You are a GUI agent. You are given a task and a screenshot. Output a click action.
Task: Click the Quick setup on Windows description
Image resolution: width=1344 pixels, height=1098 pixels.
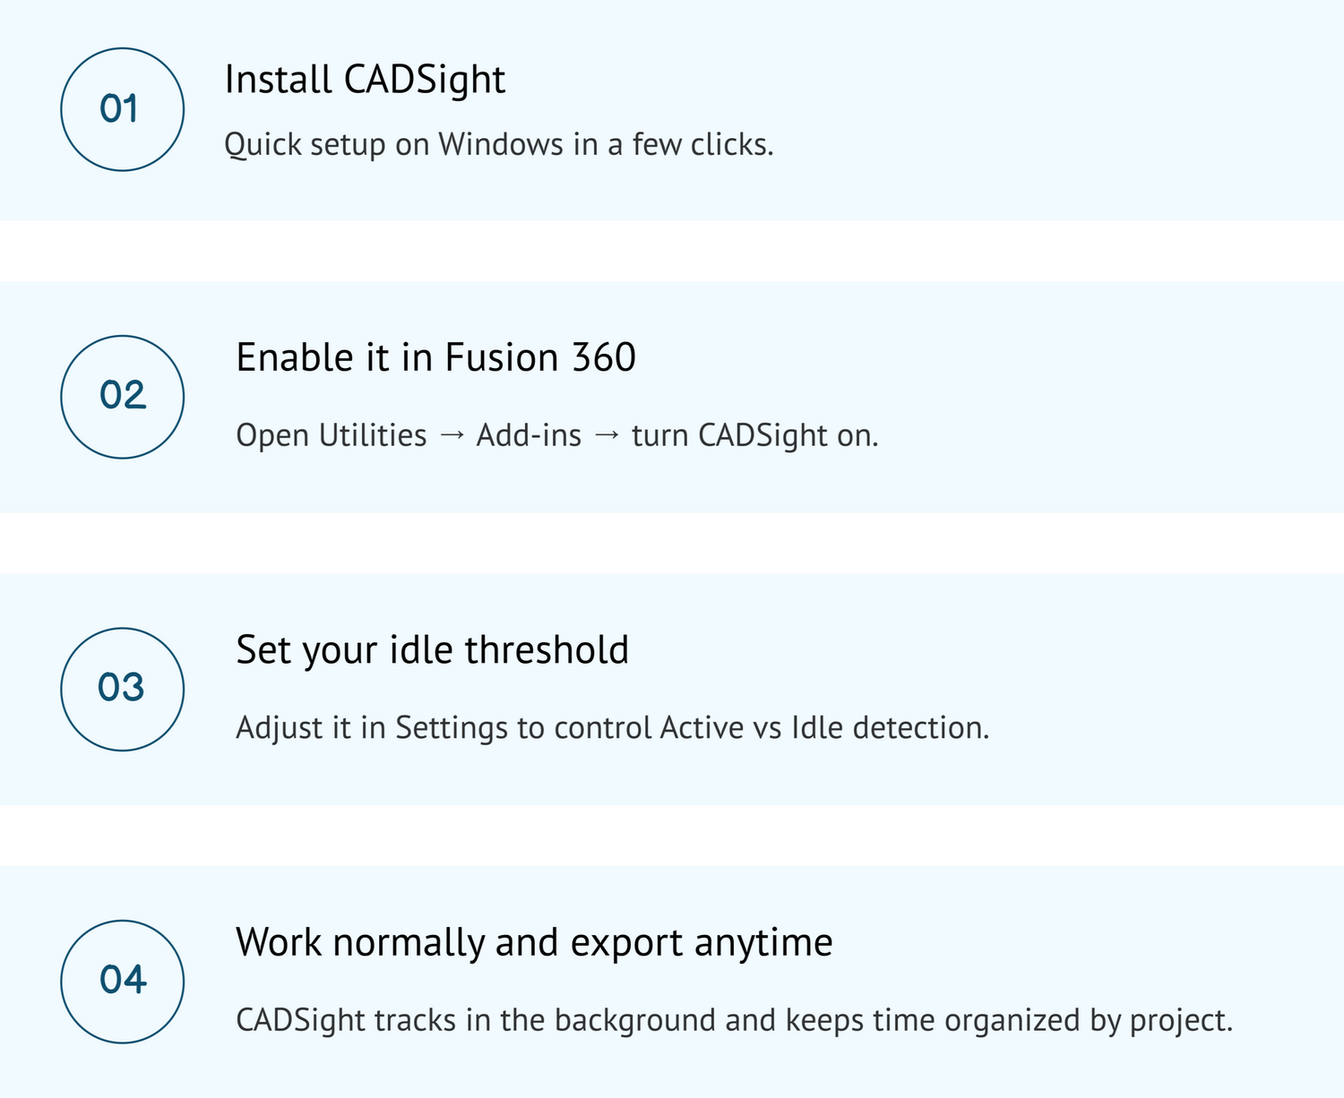click(x=498, y=145)
